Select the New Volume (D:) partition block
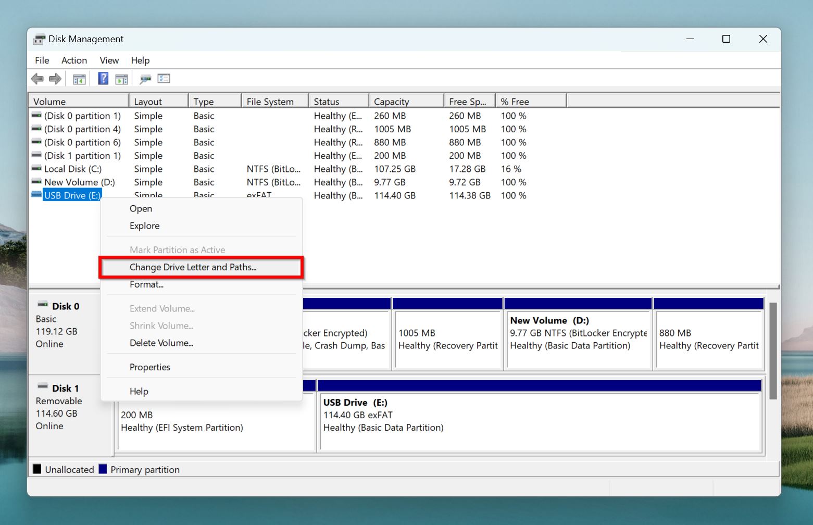The image size is (813, 525). click(x=578, y=334)
